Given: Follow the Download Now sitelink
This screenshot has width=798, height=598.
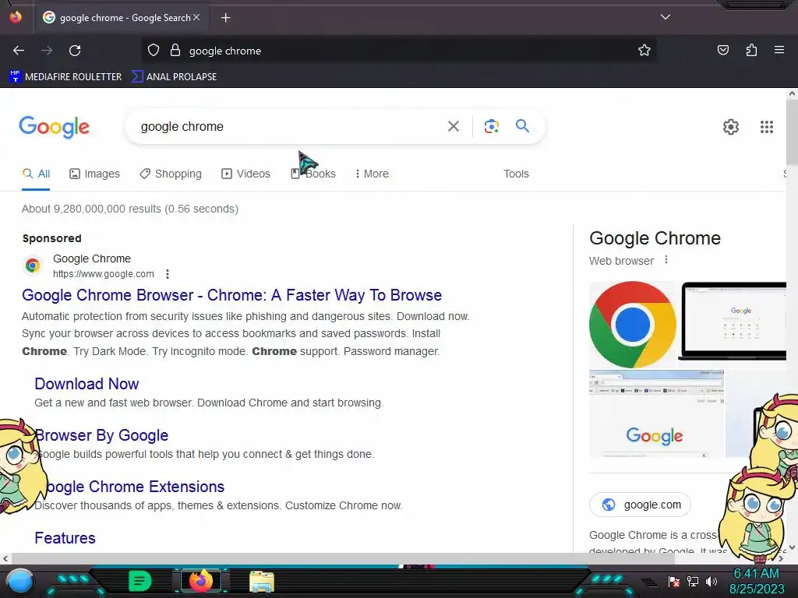Looking at the screenshot, I should [87, 384].
